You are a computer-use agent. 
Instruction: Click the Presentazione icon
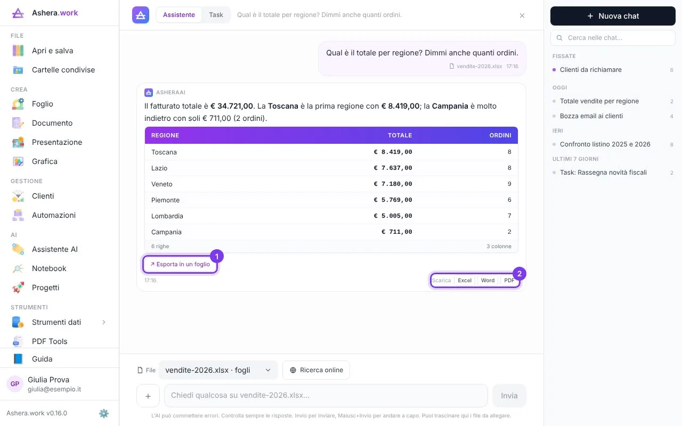[x=18, y=142]
